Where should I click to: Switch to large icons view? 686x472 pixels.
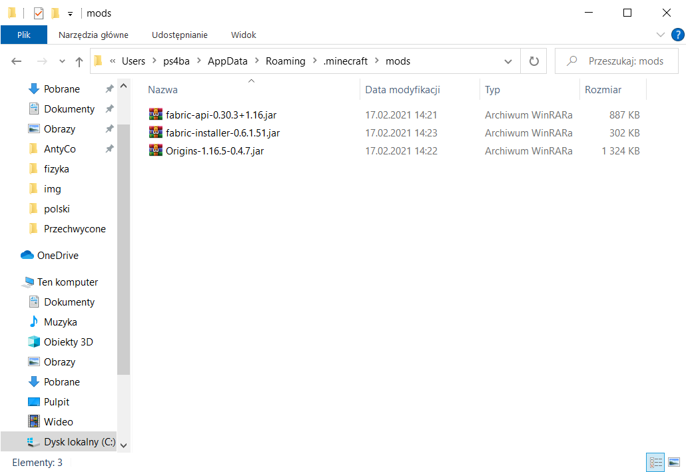pos(674,463)
